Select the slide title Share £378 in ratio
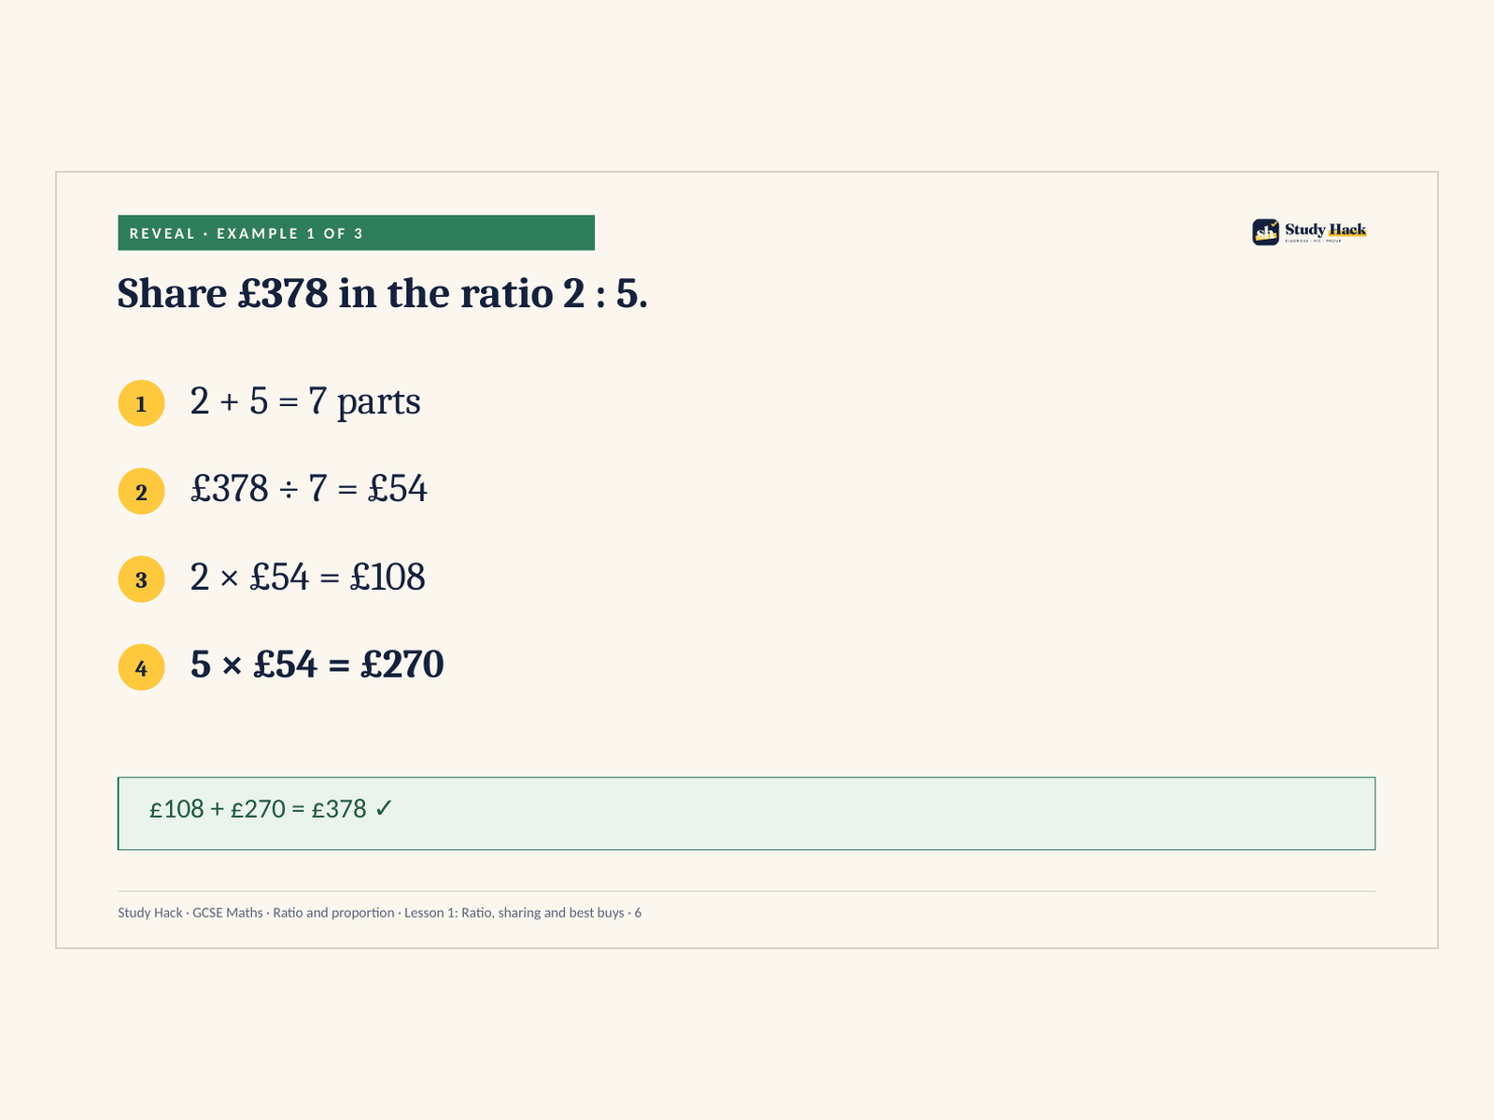1494x1120 pixels. [x=383, y=293]
